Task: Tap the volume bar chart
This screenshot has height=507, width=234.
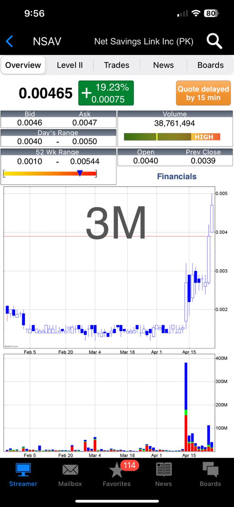Action: [x=109, y=403]
